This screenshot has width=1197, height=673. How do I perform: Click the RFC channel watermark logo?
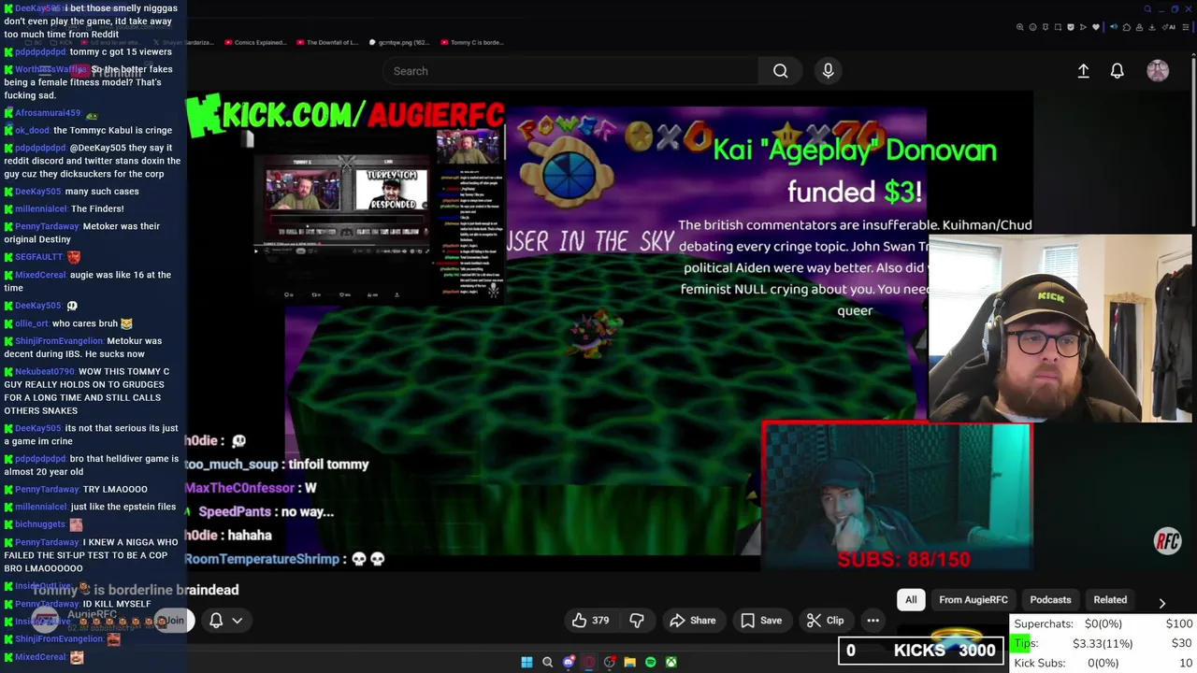[1167, 540]
